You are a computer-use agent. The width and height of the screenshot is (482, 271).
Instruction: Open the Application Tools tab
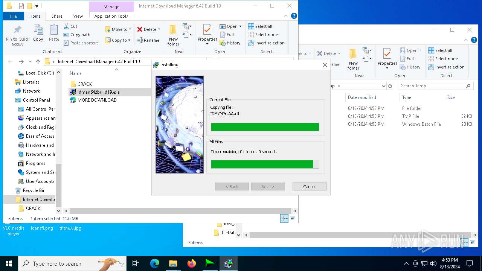coord(111,16)
